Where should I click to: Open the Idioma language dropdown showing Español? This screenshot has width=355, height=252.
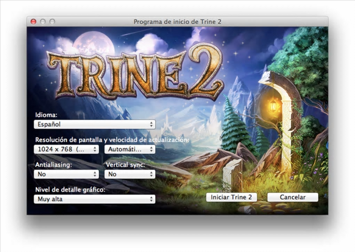tap(95, 124)
